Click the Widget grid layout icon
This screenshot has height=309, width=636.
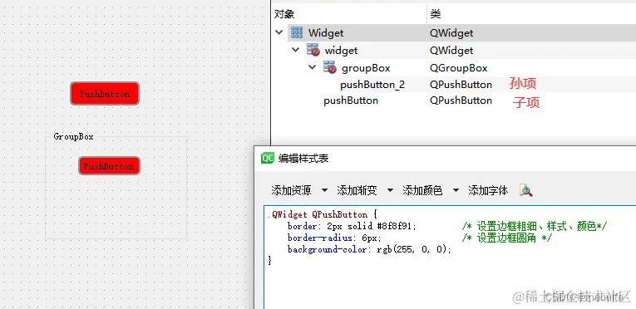pyautogui.click(x=297, y=32)
